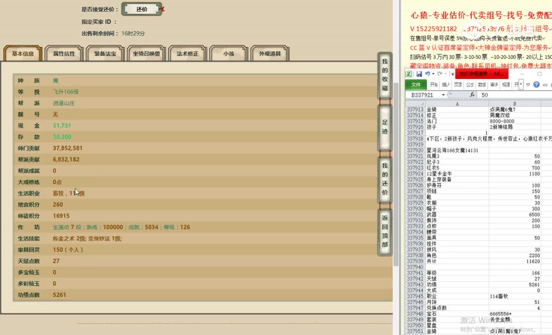Open Excel Help via the question mark icon

pyautogui.click(x=537, y=85)
